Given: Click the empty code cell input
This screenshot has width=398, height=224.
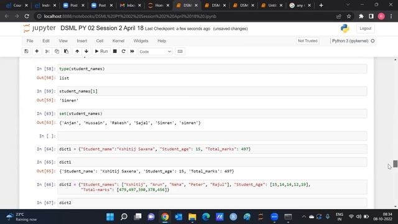Looking at the screenshot, I should [x=212, y=136].
